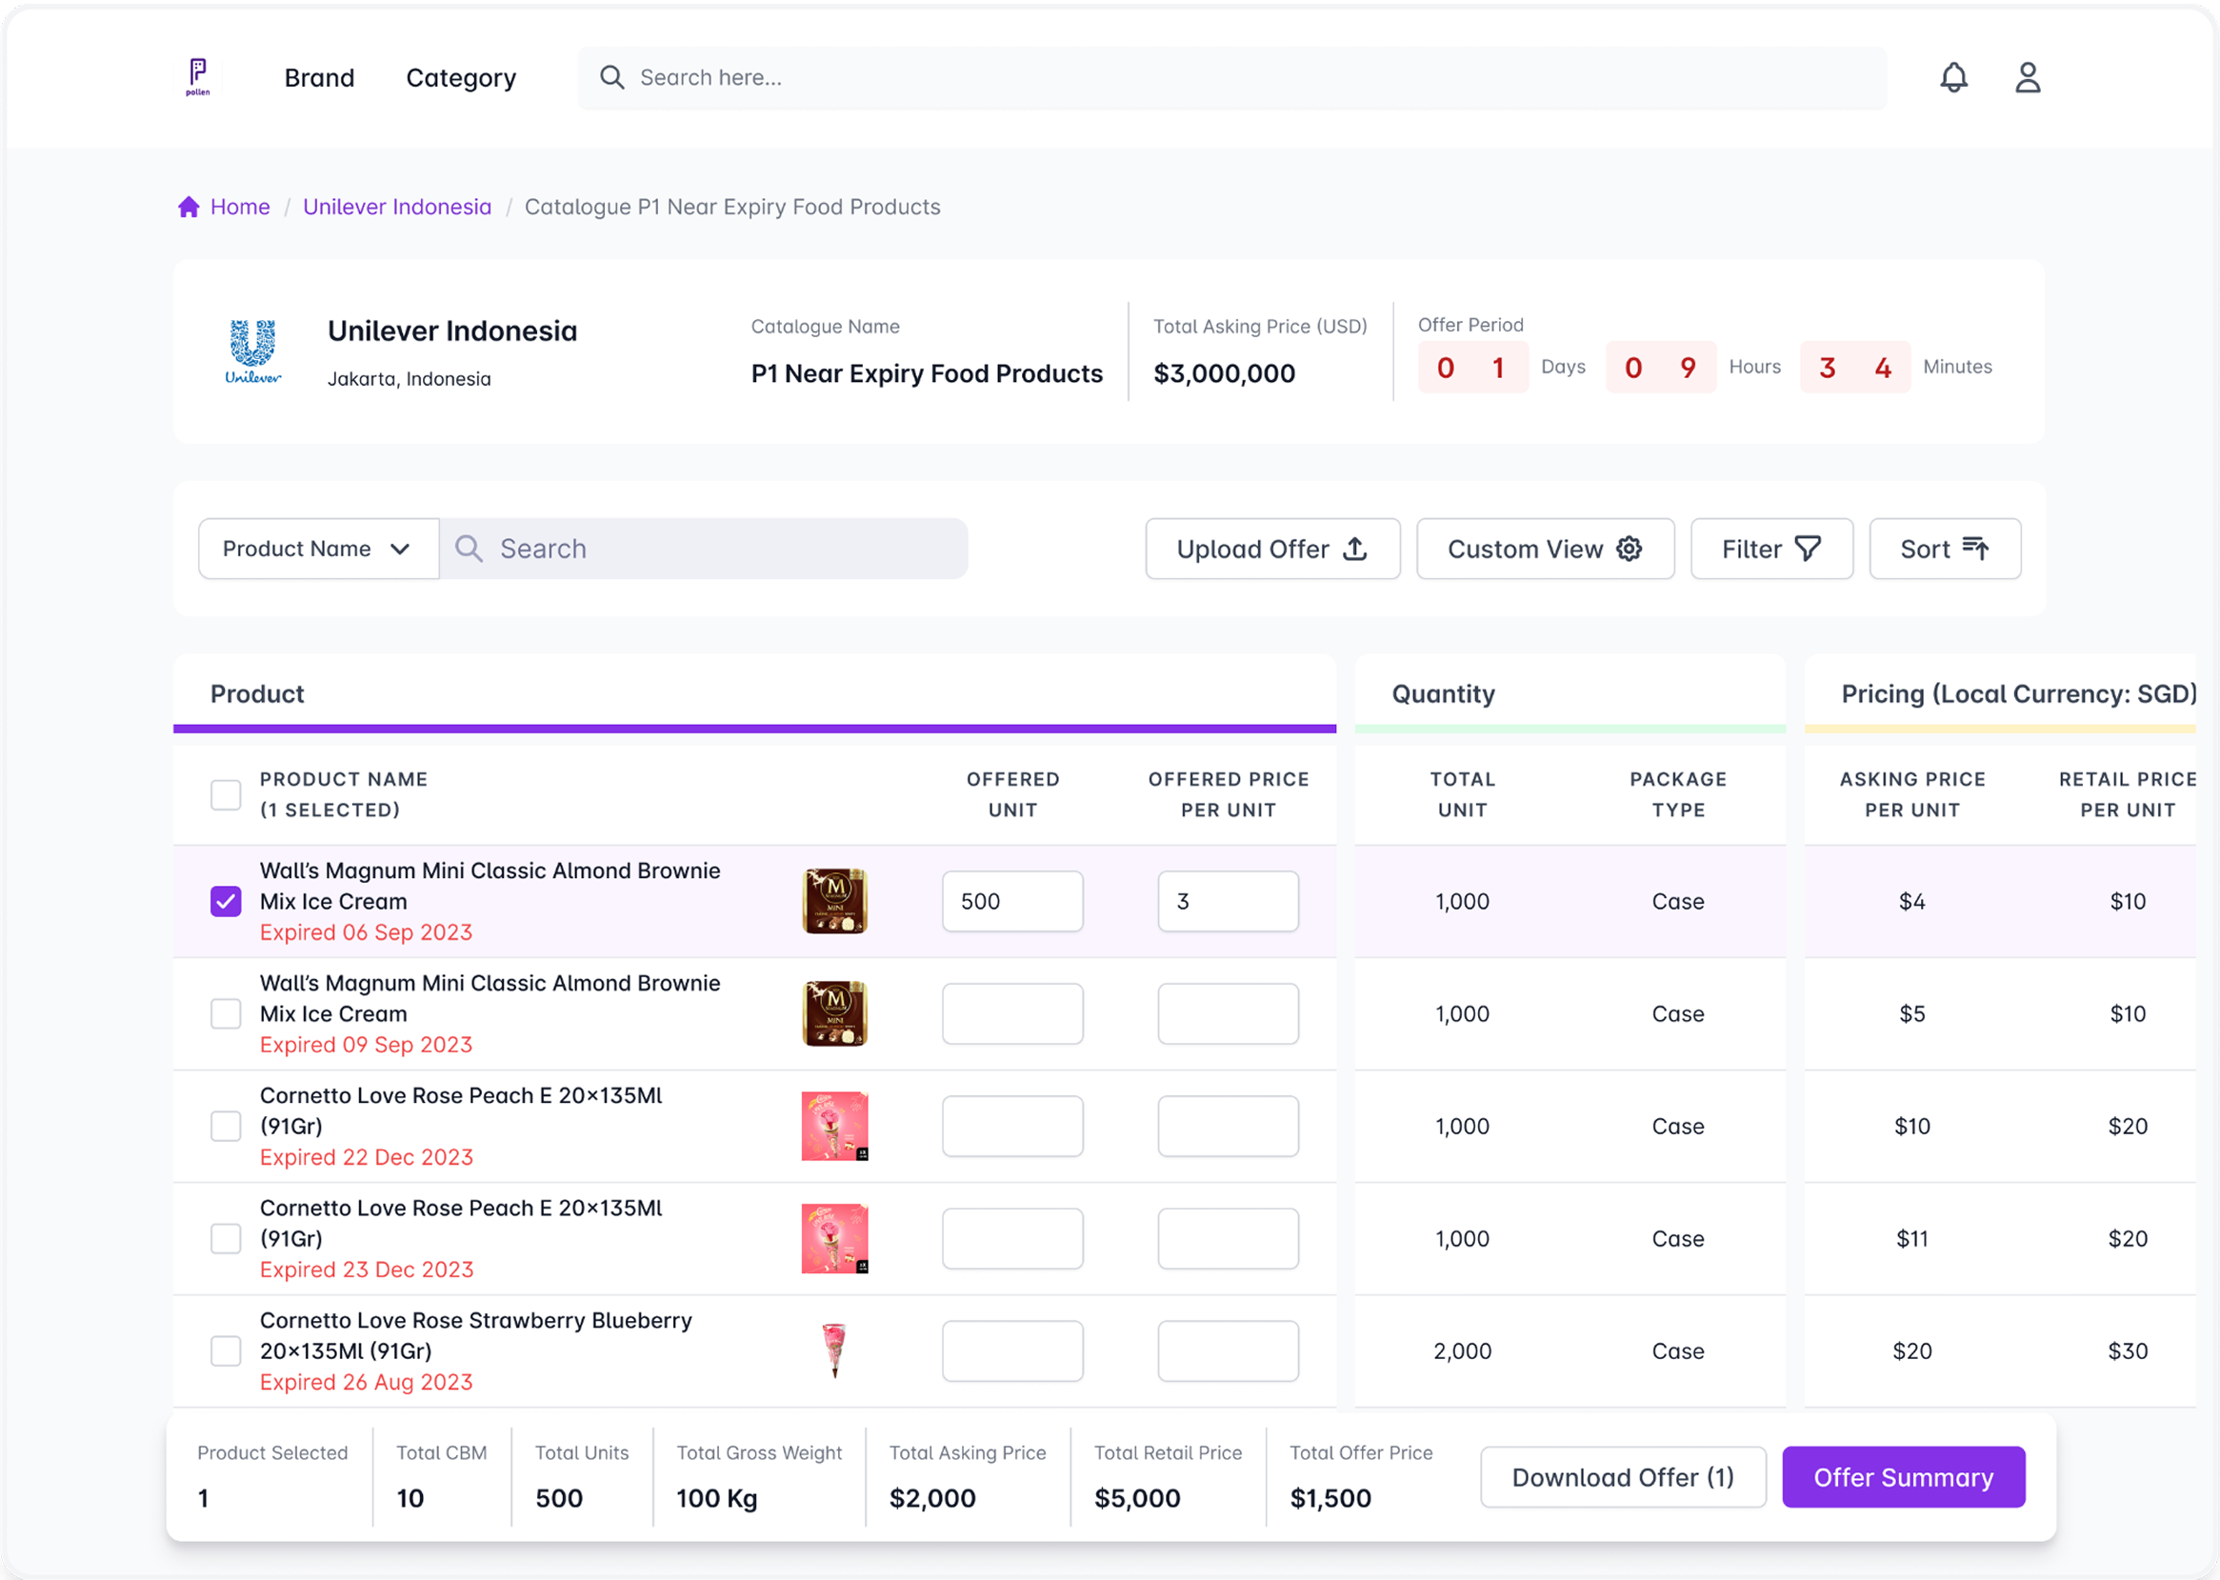Check the Cornetto Strawberry Blueberry row
The image size is (2220, 1580).
coord(226,1350)
